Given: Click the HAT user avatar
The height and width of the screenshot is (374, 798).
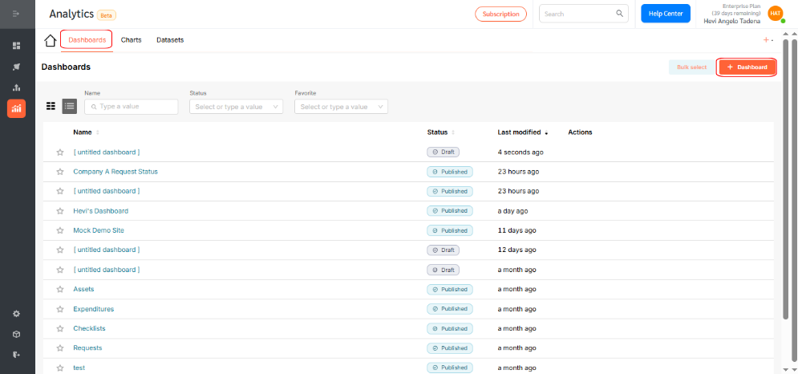Looking at the screenshot, I should click(x=775, y=14).
